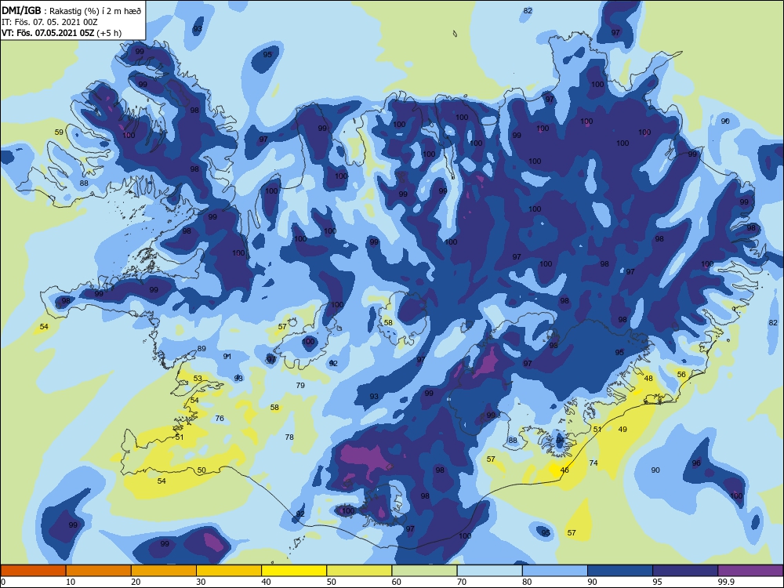Select the humidity value '48' in the southeast
Viewport: 784px width, 588px height.
click(x=648, y=378)
